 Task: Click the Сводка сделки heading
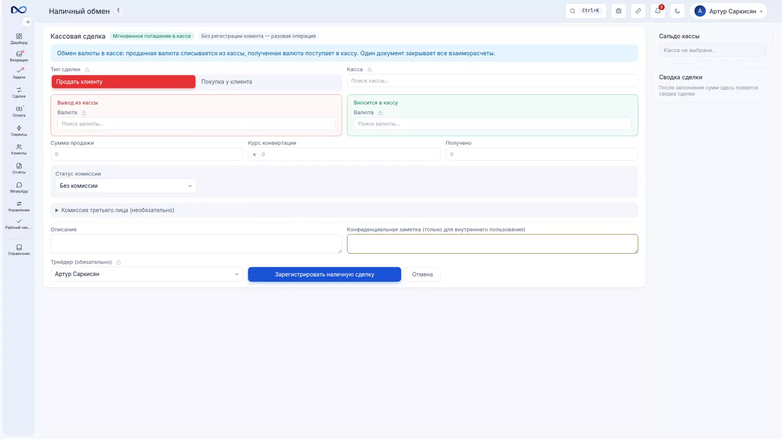[680, 77]
